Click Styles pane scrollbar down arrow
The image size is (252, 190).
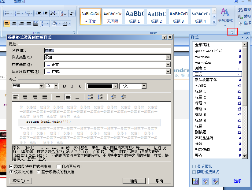[244, 156]
